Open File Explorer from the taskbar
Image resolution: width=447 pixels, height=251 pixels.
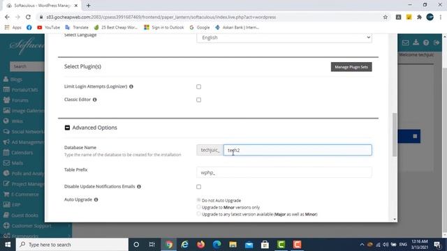233,245
